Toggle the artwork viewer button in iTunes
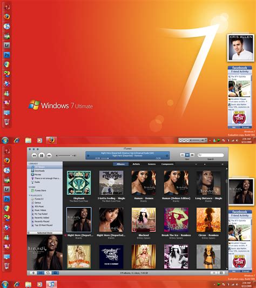The width and height of the screenshot is (256, 288). point(55,273)
